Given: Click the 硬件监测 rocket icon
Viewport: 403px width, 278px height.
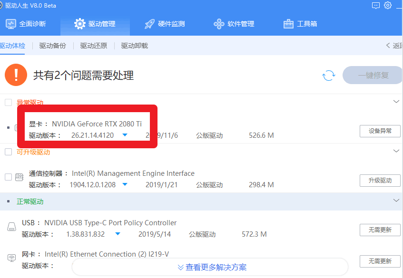Looking at the screenshot, I should [149, 24].
